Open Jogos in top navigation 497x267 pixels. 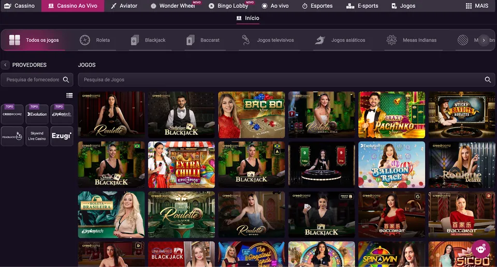pos(403,6)
